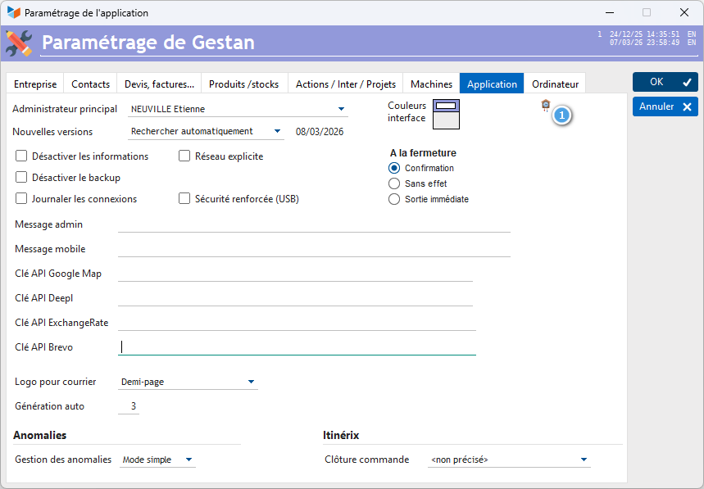Expand Nouvelles versions dropdown
The width and height of the screenshot is (704, 489).
pos(277,131)
